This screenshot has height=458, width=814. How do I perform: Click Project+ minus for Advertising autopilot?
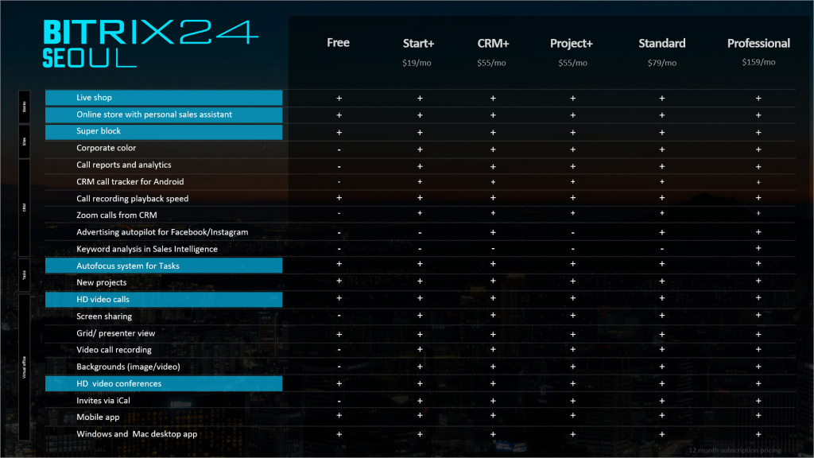572,233
